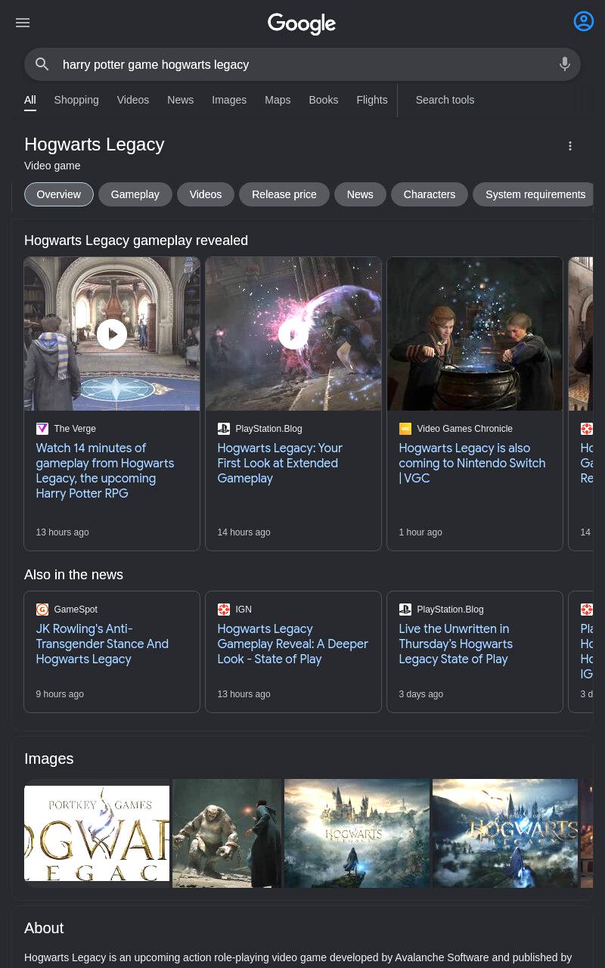This screenshot has height=968, width=605.
Task: Open the blue-toned Hogwarts Legacy title image
Action: click(x=505, y=833)
